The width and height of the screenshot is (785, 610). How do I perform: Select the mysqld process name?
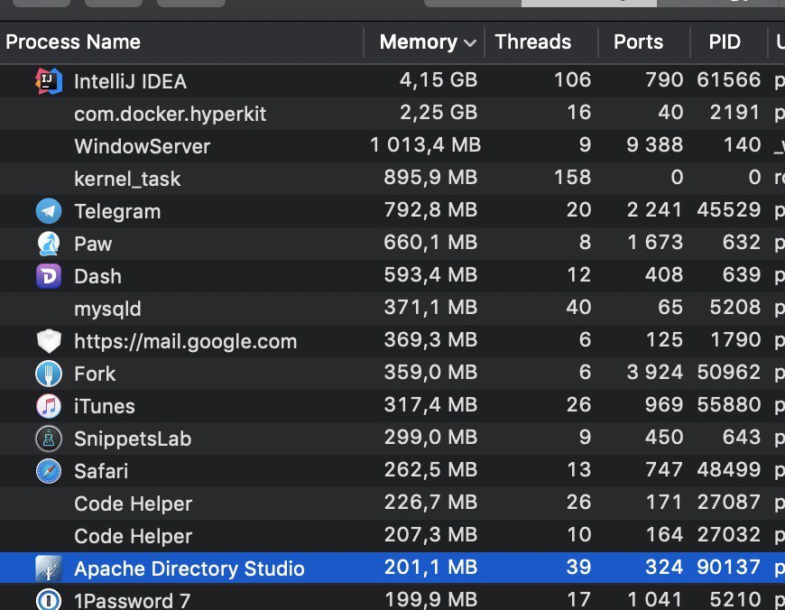[107, 309]
